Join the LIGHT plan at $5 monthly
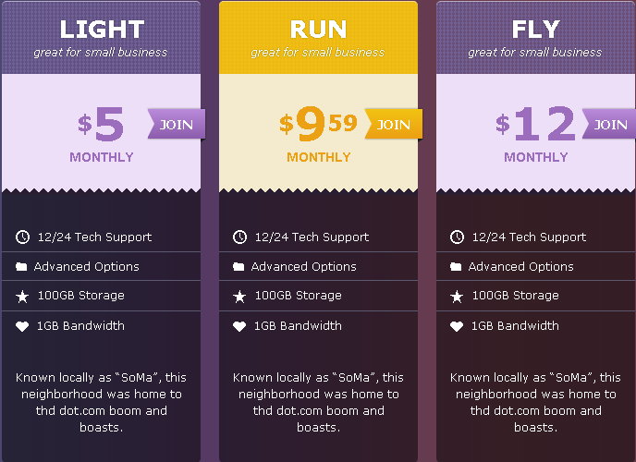Image resolution: width=636 pixels, height=462 pixels. [177, 124]
